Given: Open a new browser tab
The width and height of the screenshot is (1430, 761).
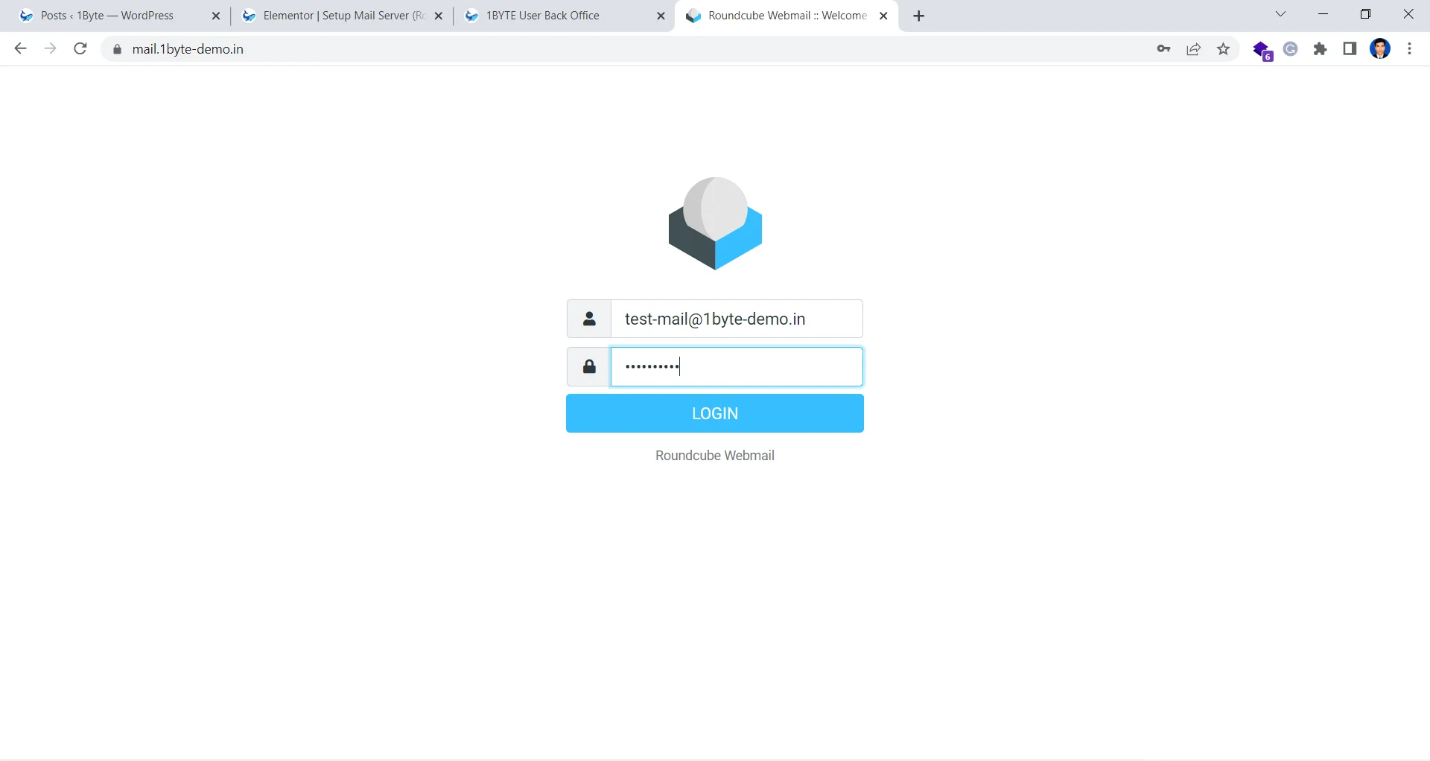Looking at the screenshot, I should click(x=919, y=16).
